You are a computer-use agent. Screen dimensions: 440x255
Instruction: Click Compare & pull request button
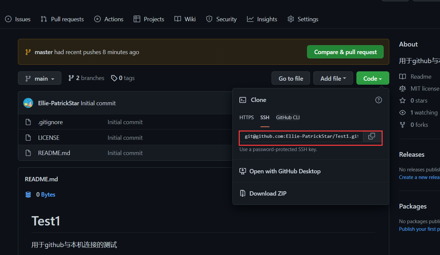pyautogui.click(x=345, y=52)
